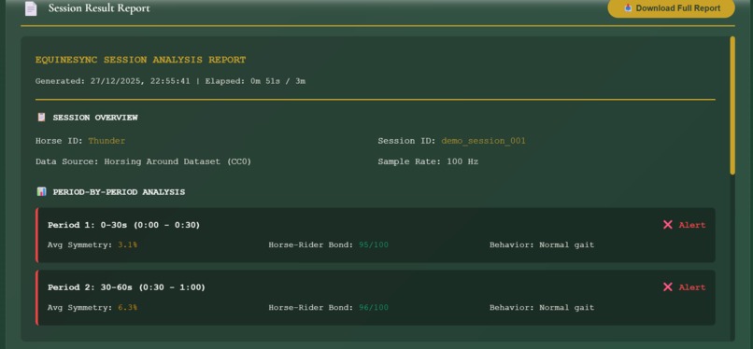Click the Session Overview section heading

tap(95, 118)
